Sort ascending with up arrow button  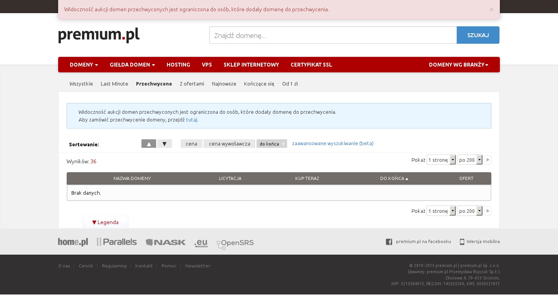coord(149,144)
